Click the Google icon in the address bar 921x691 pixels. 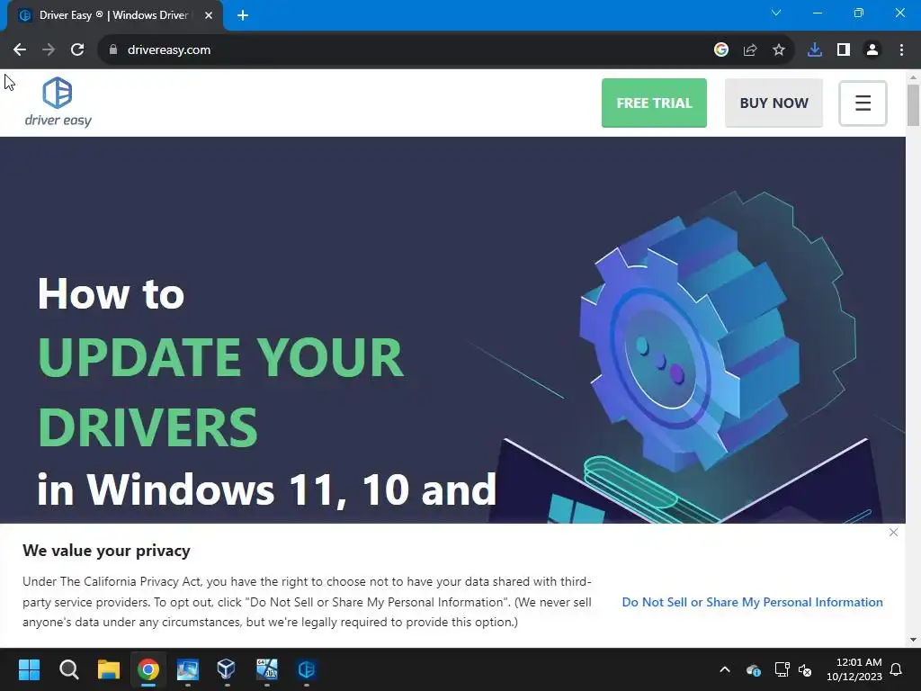point(721,50)
